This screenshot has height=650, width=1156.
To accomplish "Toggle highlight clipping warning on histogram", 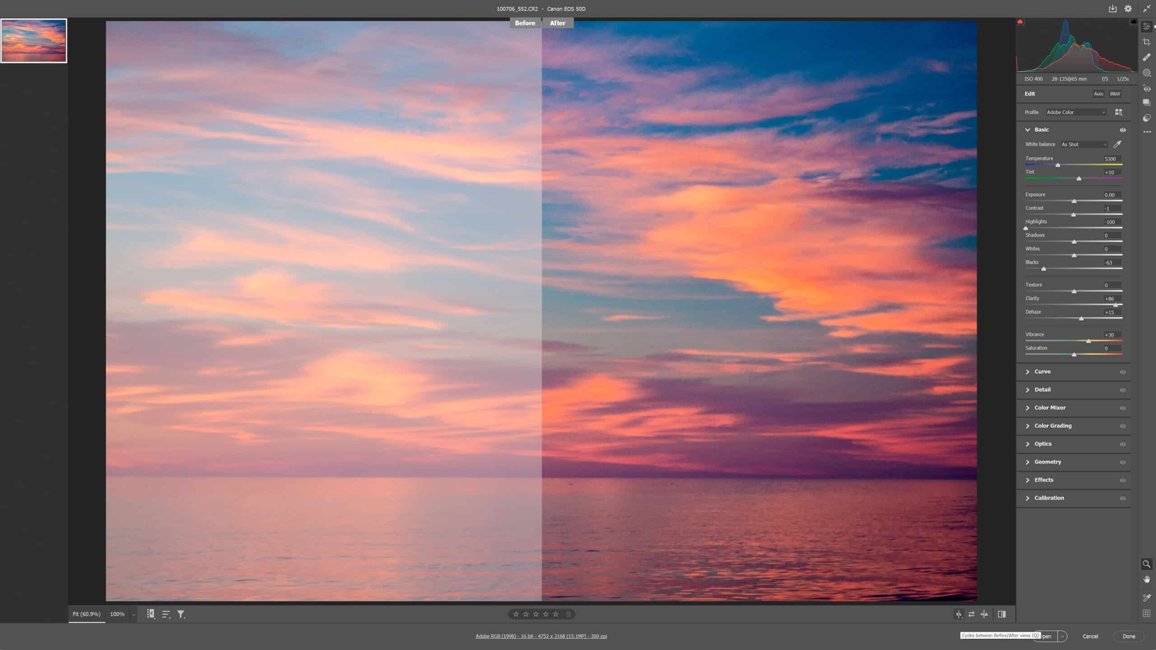I will tap(1134, 21).
